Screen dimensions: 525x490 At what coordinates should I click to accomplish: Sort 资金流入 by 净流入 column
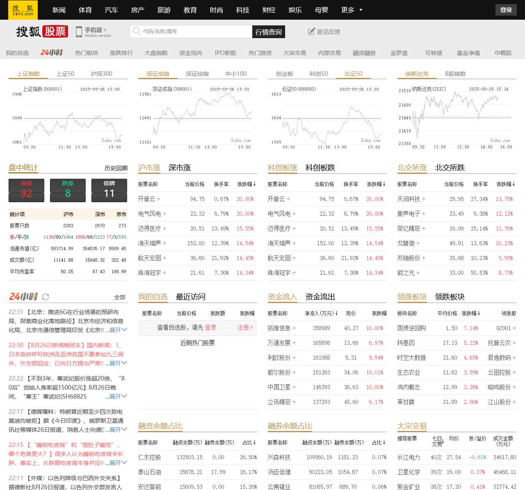pyautogui.click(x=336, y=314)
